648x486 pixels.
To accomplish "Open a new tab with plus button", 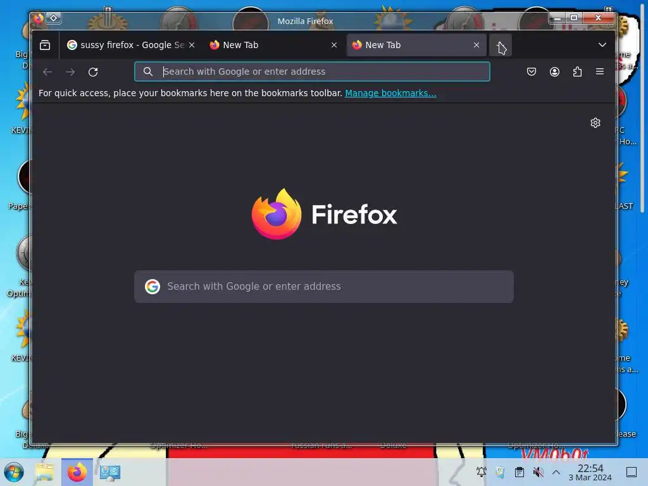I will click(x=500, y=45).
